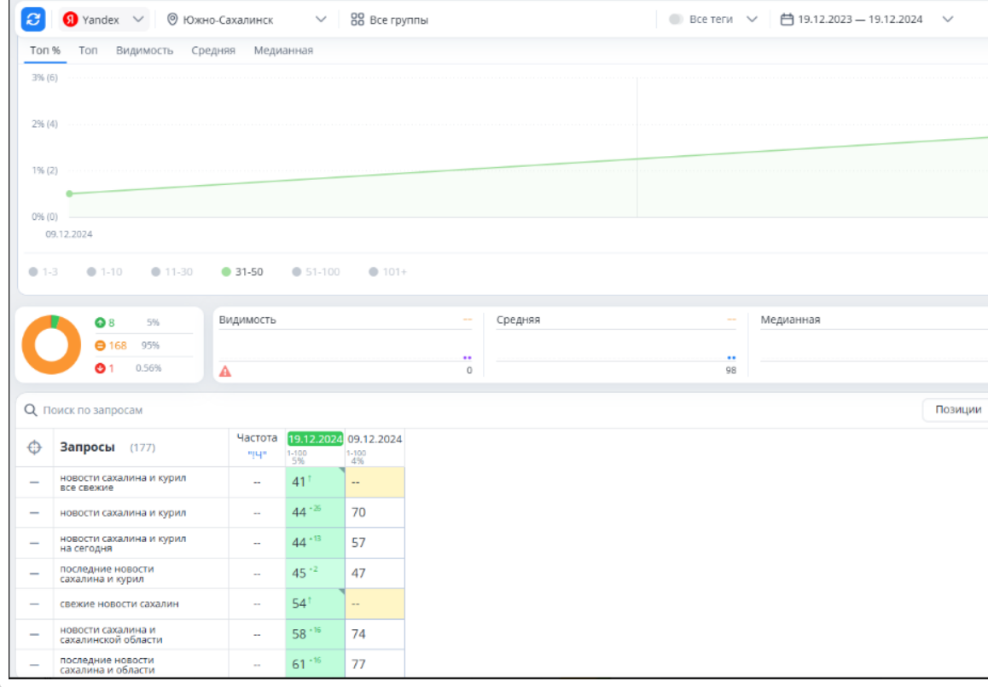The image size is (988, 687).
Task: Click the Позиции button
Action: coord(957,410)
